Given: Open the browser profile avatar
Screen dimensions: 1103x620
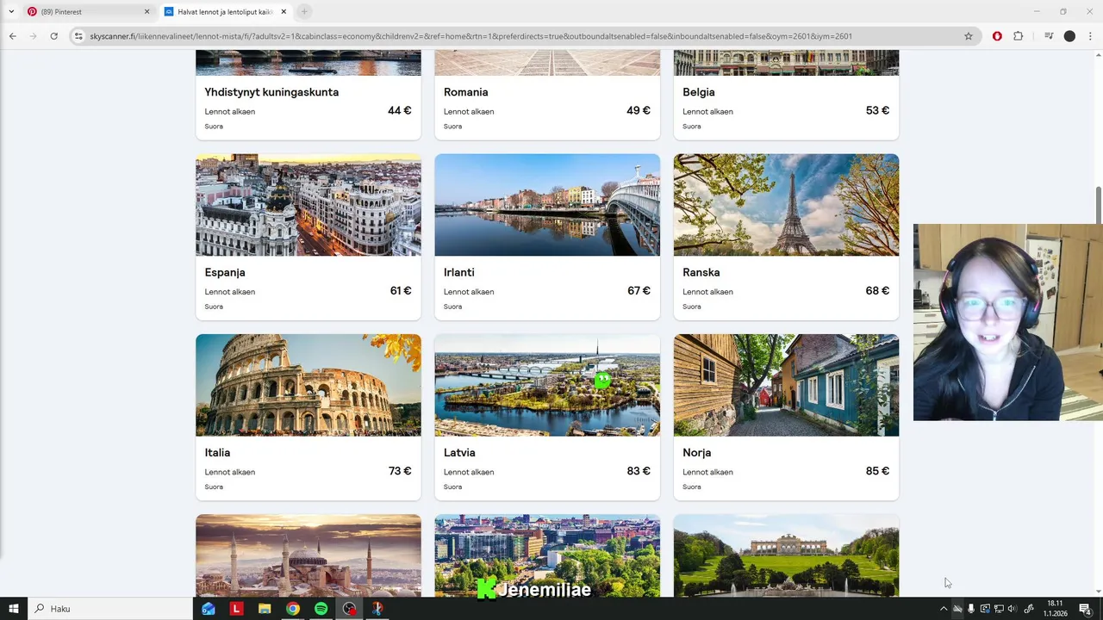Looking at the screenshot, I should point(1069,36).
